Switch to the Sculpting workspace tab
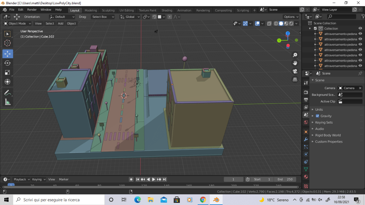The height and width of the screenshot is (205, 365). [108, 10]
